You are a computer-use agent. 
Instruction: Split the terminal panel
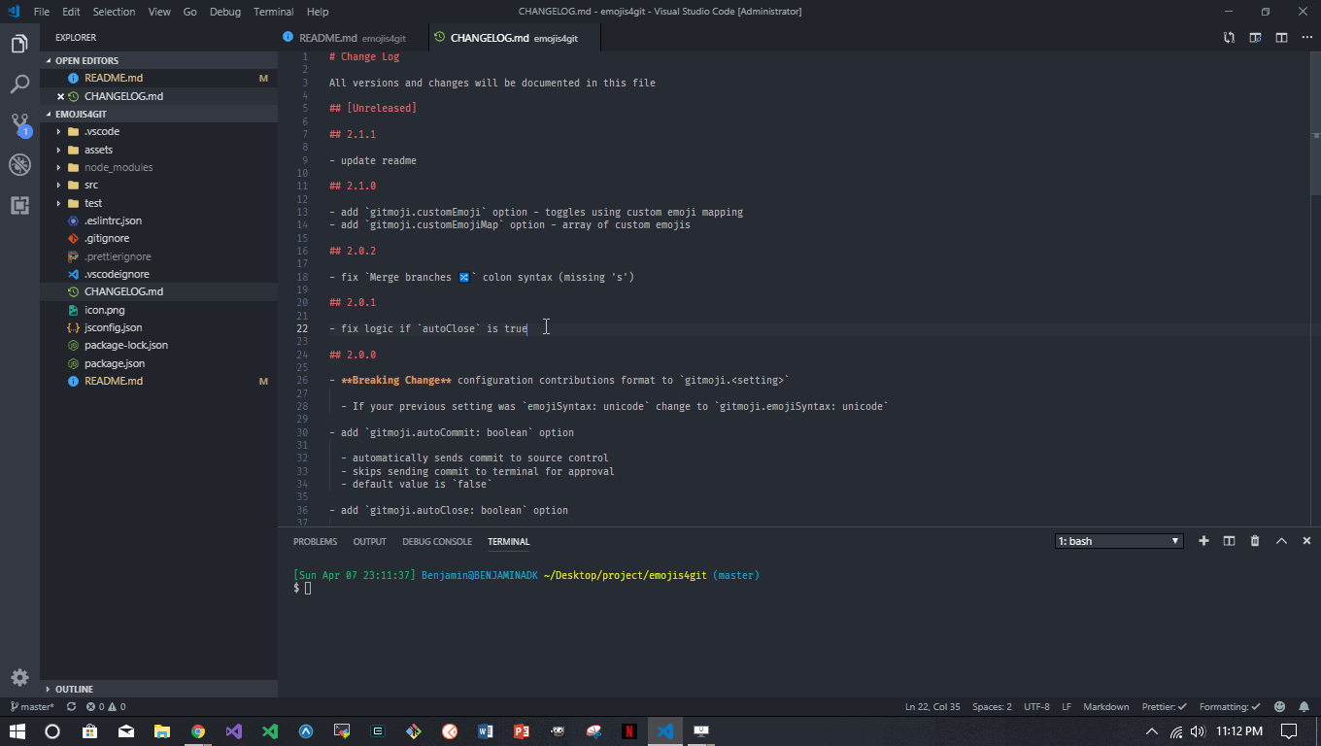[1229, 541]
